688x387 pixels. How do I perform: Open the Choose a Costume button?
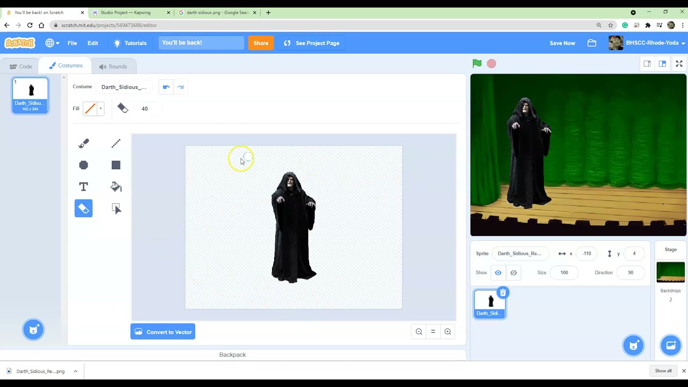pos(33,330)
